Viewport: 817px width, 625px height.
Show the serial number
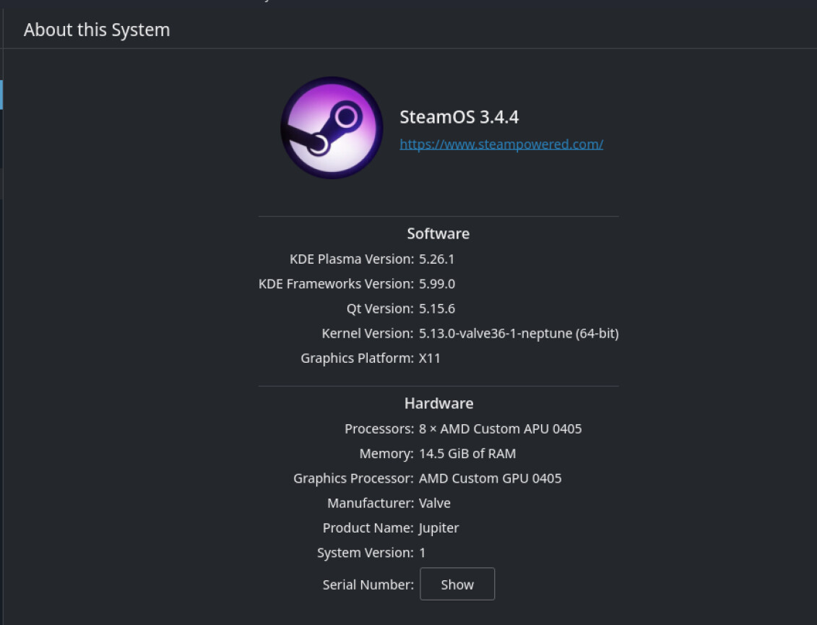click(x=457, y=584)
